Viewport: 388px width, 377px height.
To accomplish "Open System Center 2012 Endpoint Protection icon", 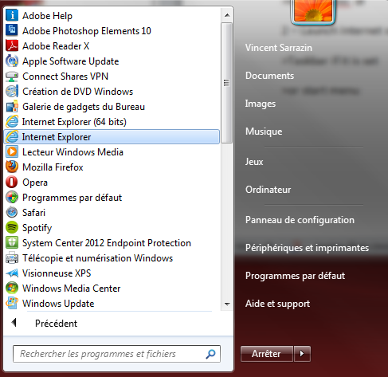I will (x=12, y=242).
